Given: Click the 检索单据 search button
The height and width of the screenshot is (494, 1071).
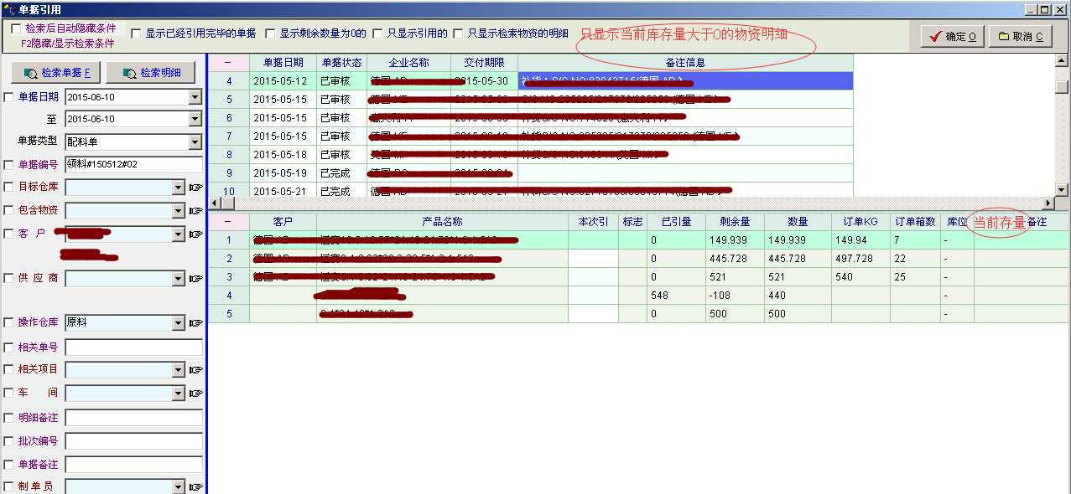Looking at the screenshot, I should pyautogui.click(x=58, y=73).
